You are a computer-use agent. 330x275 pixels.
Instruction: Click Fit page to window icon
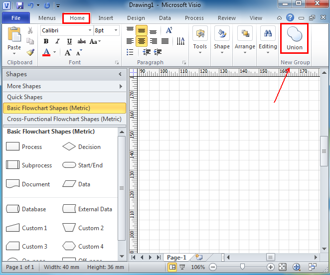[283, 268]
